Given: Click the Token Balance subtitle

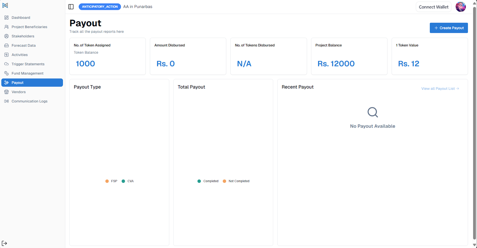Looking at the screenshot, I should pyautogui.click(x=86, y=52).
